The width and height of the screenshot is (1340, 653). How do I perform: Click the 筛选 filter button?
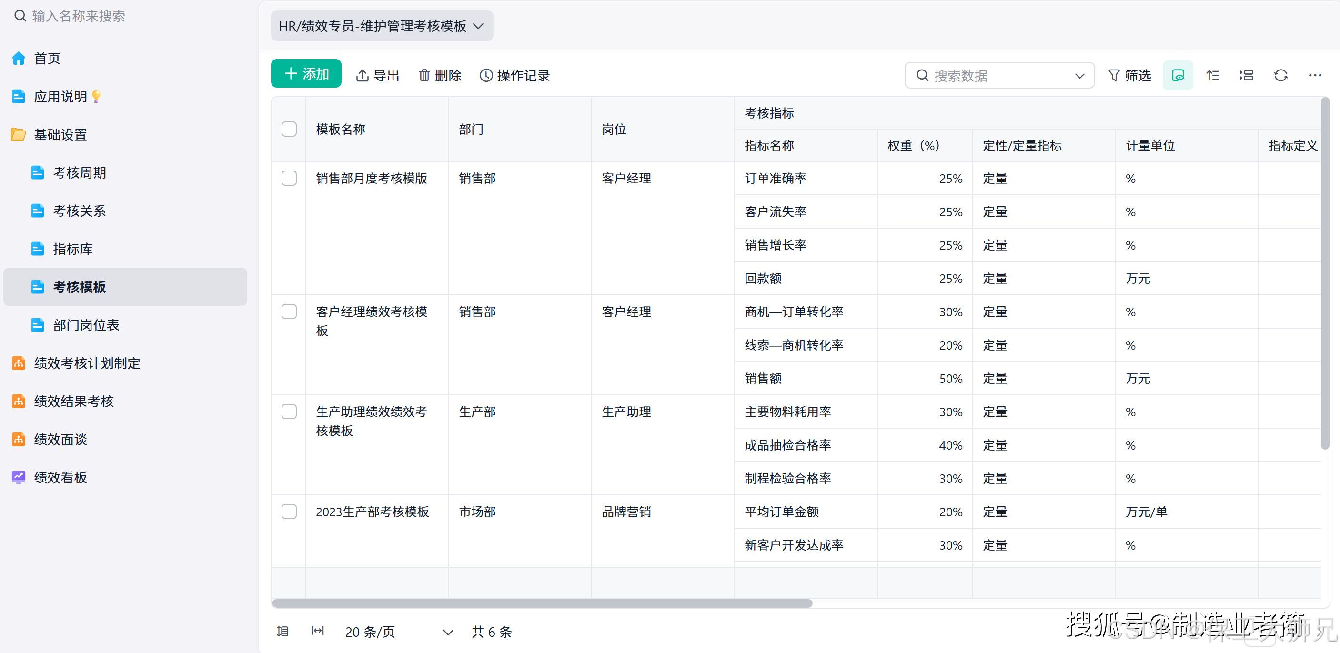(x=1129, y=75)
